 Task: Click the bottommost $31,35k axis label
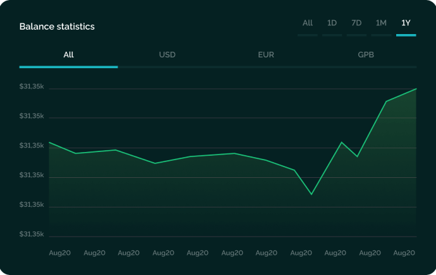[32, 234]
